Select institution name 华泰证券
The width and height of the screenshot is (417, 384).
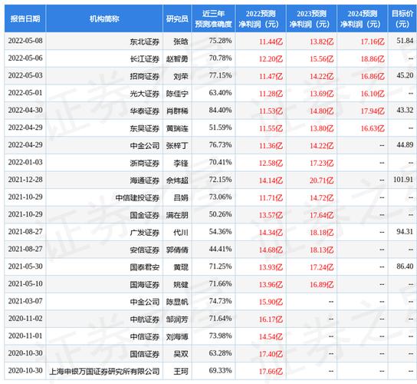pos(144,111)
